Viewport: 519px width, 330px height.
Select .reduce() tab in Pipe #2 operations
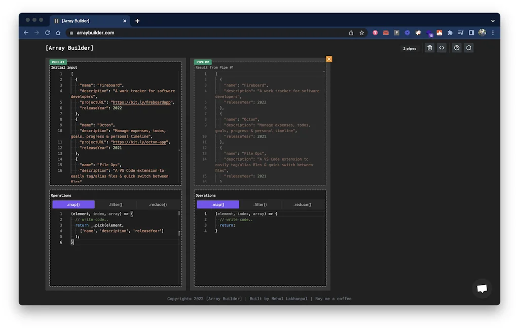coord(302,205)
